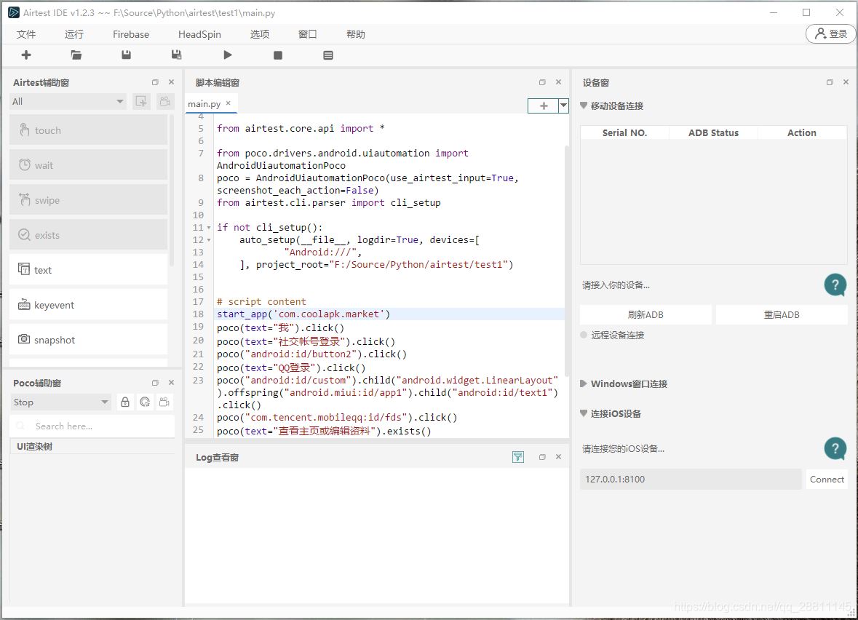Click the new script plus icon in toolbar
This screenshot has height=620, width=858.
tap(25, 55)
